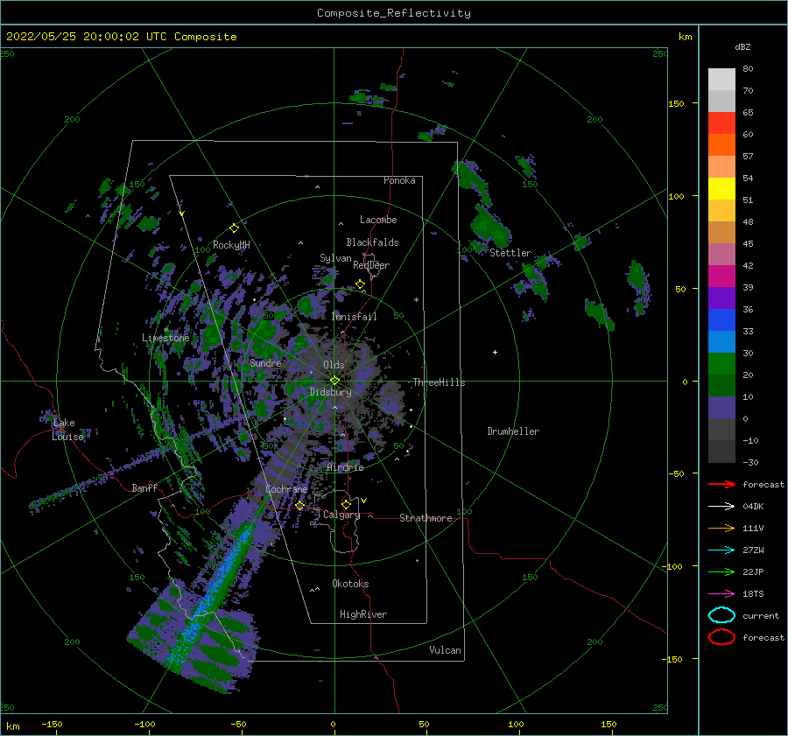This screenshot has width=788, height=736.
Task: Click the Vulcan label
Action: (x=445, y=650)
